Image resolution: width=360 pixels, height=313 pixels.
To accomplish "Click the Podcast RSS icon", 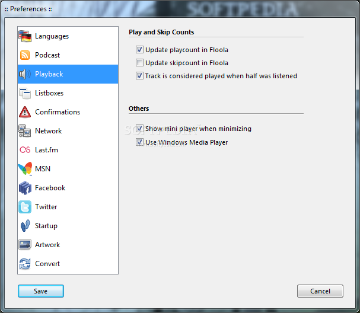I will click(25, 55).
